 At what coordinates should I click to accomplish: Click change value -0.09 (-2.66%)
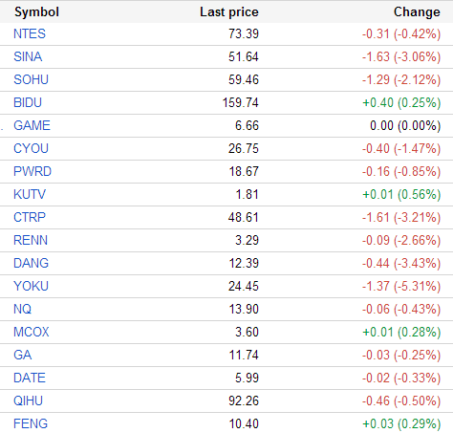pyautogui.click(x=401, y=240)
